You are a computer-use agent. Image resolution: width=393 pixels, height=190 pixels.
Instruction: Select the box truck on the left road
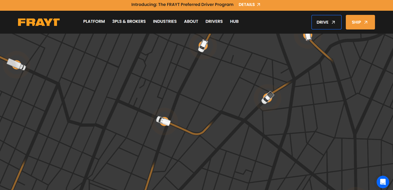point(16,64)
